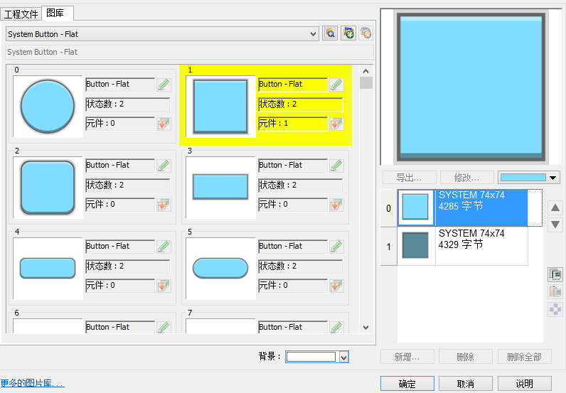This screenshot has height=393, width=566.
Task: Click pencil edit icon for picture 5
Action: coord(336,247)
